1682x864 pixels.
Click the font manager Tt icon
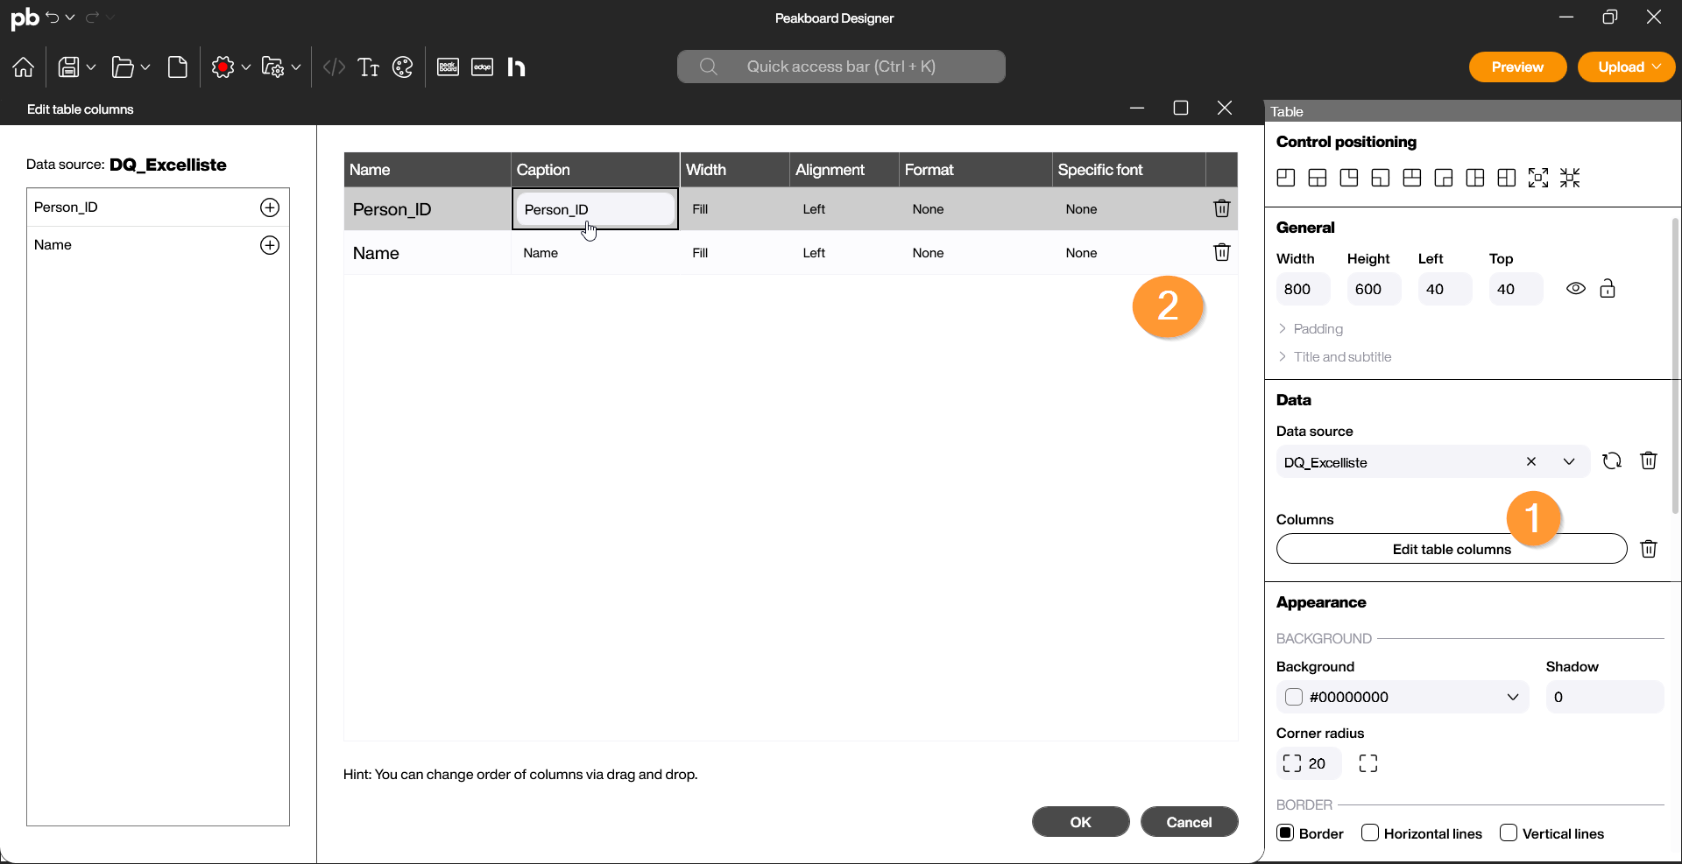click(x=368, y=67)
